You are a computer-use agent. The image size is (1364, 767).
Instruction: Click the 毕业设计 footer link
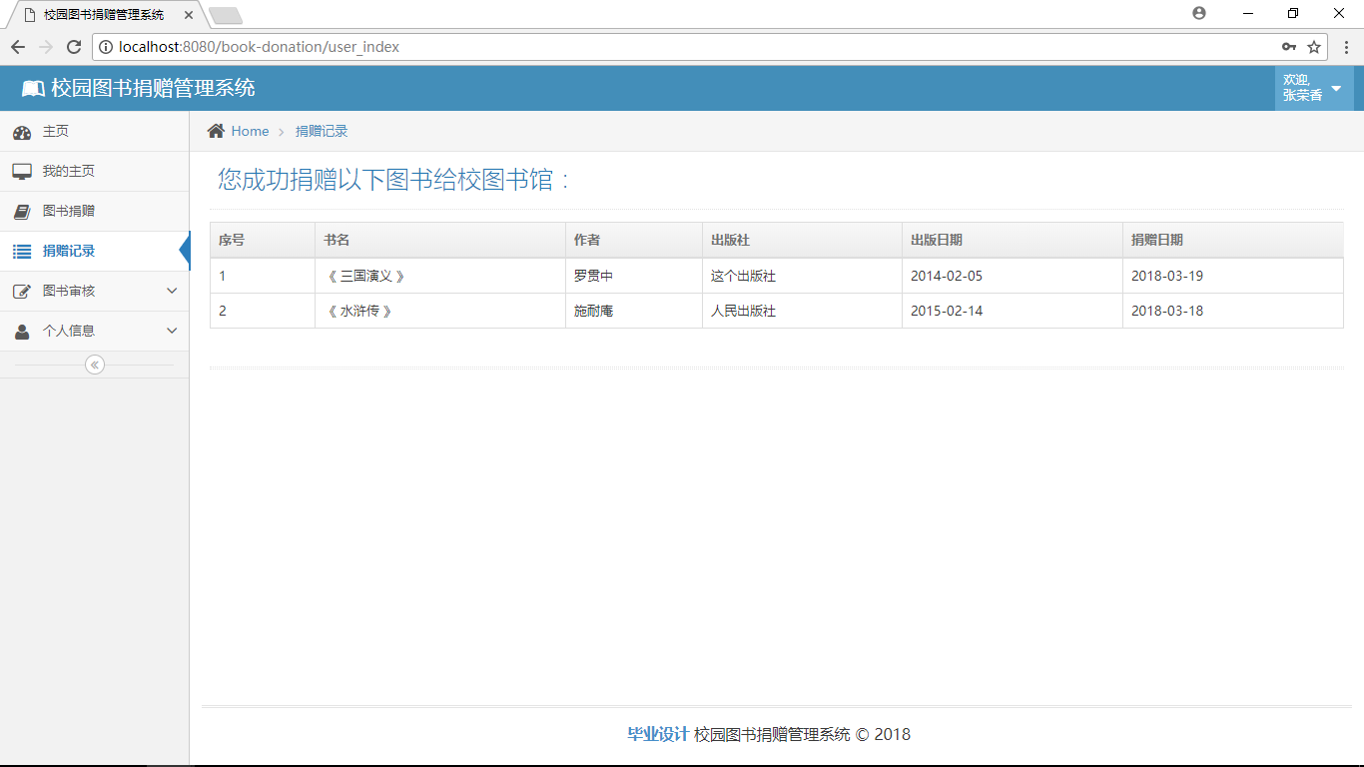658,734
